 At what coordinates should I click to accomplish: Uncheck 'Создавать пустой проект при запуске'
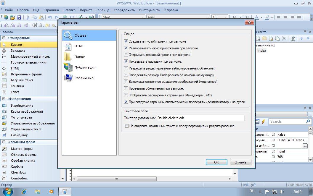tap(126, 41)
